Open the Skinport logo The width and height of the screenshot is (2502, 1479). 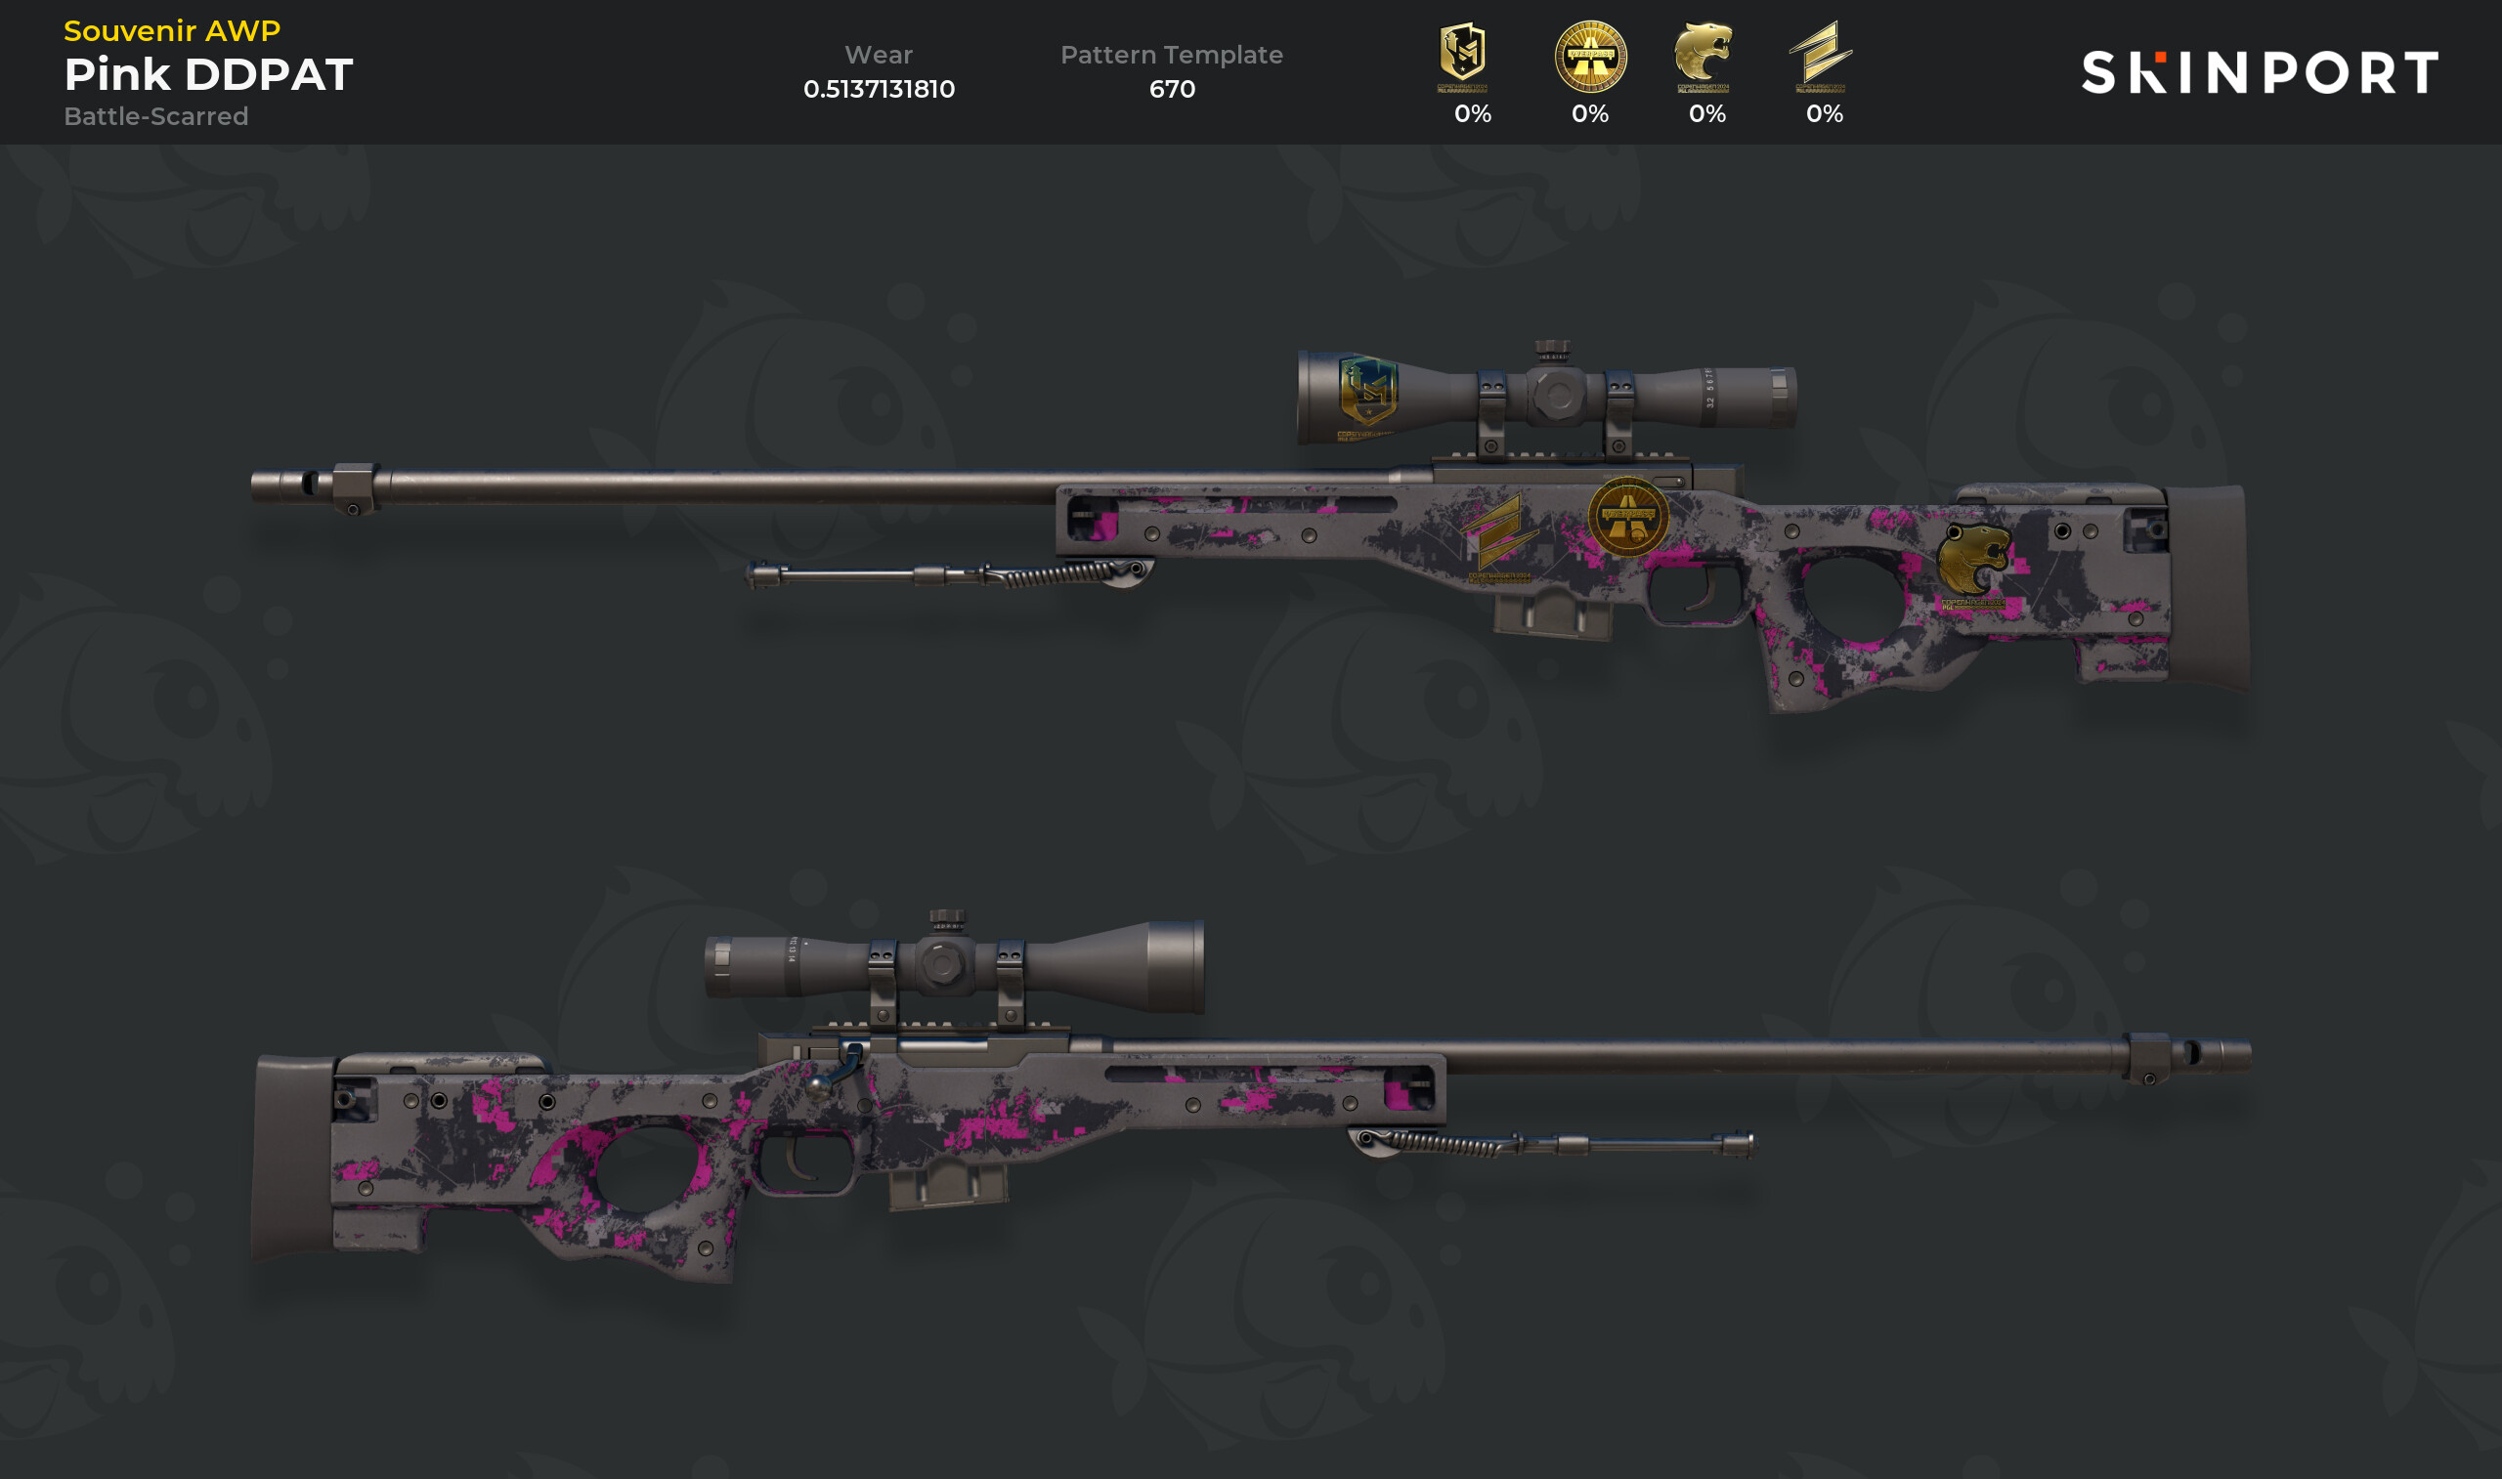point(2260,71)
